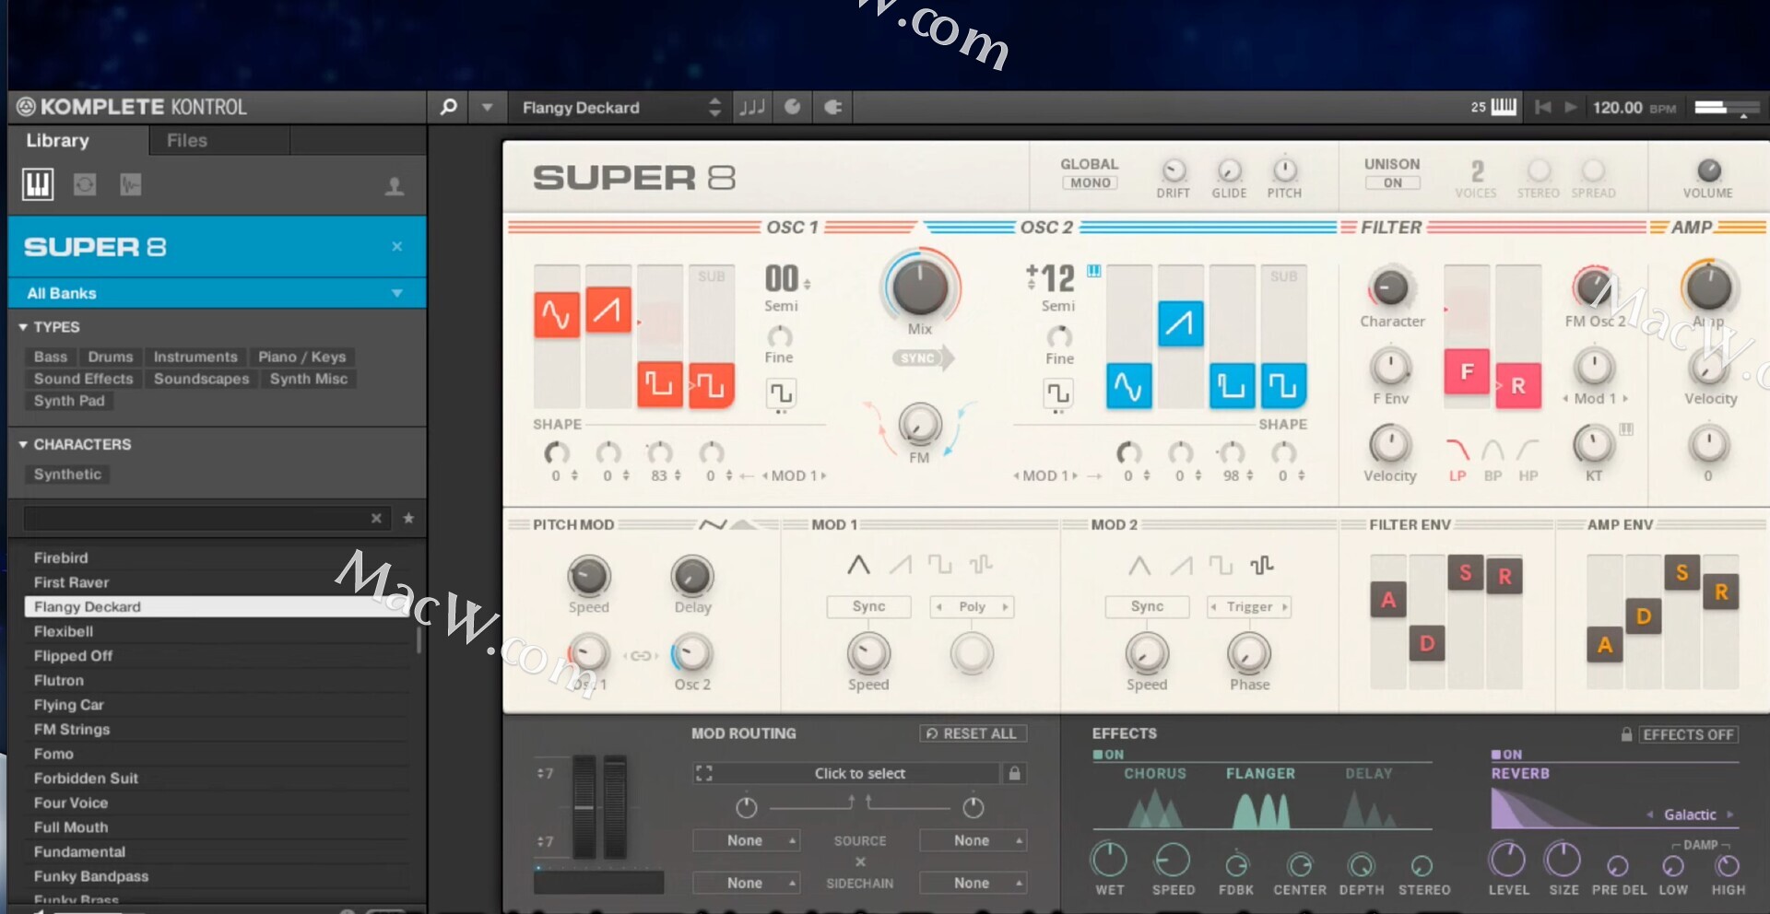1770x914 pixels.
Task: Switch to the Library tab
Action: (57, 140)
